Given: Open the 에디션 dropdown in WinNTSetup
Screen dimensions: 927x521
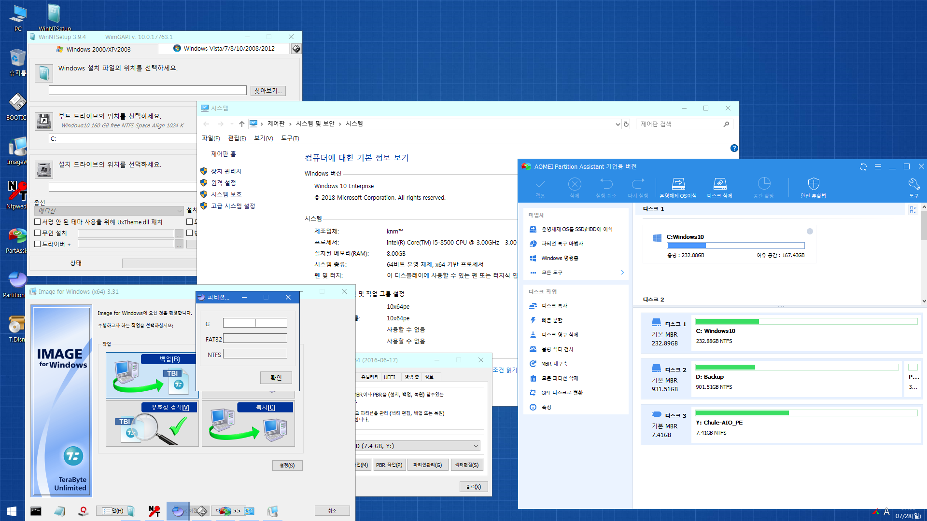Looking at the screenshot, I should pos(109,211).
